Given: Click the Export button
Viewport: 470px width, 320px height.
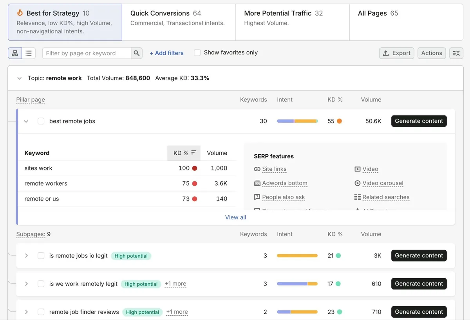Looking at the screenshot, I should click(396, 53).
